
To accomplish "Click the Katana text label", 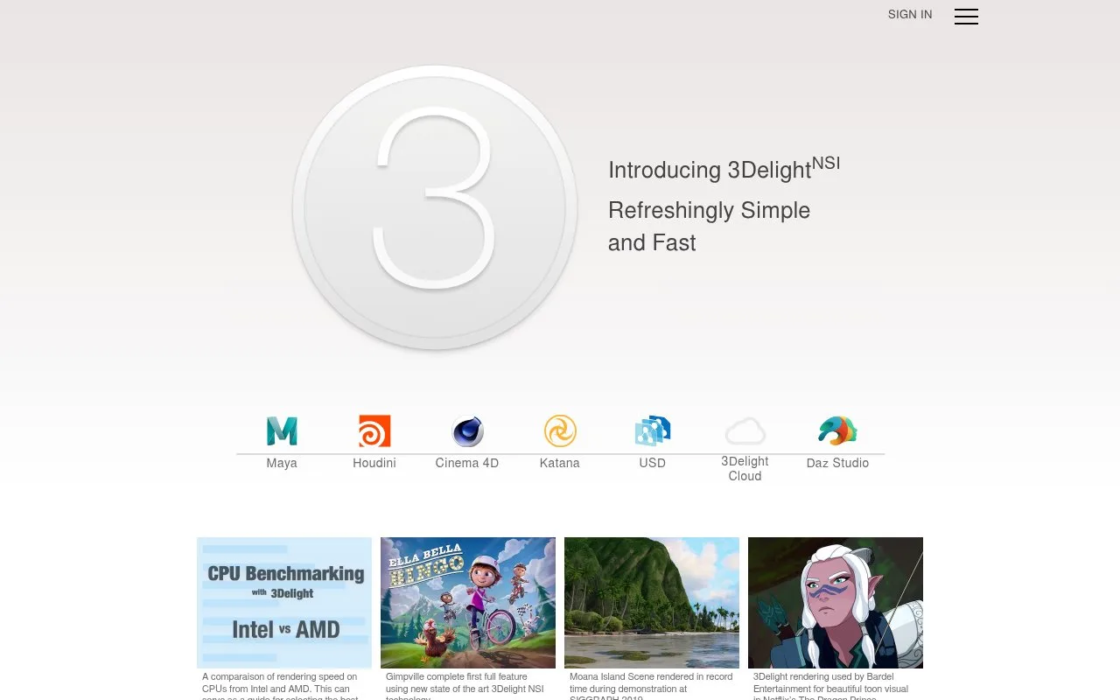I will tap(560, 463).
